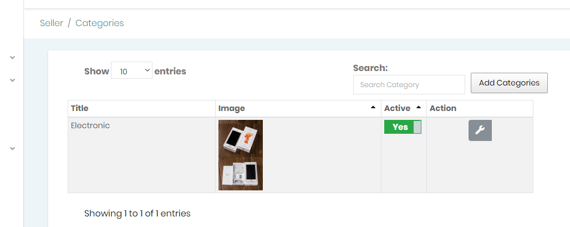Sort by the Image column header label
This screenshot has width=570, height=227.
pos(232,108)
